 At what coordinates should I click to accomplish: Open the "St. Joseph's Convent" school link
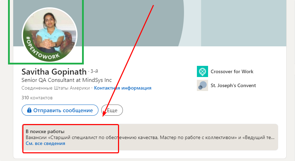(x=233, y=85)
